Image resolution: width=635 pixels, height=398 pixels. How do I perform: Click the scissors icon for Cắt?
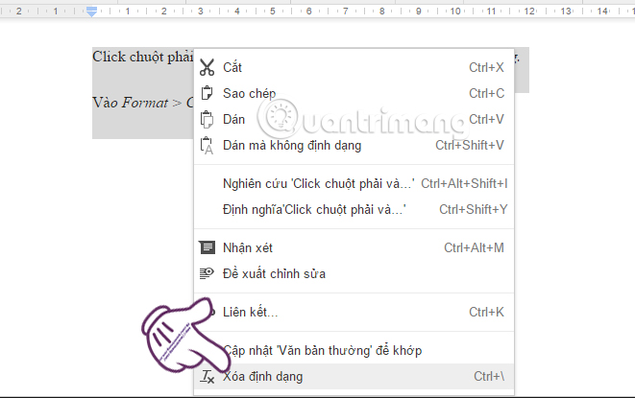coord(207,67)
